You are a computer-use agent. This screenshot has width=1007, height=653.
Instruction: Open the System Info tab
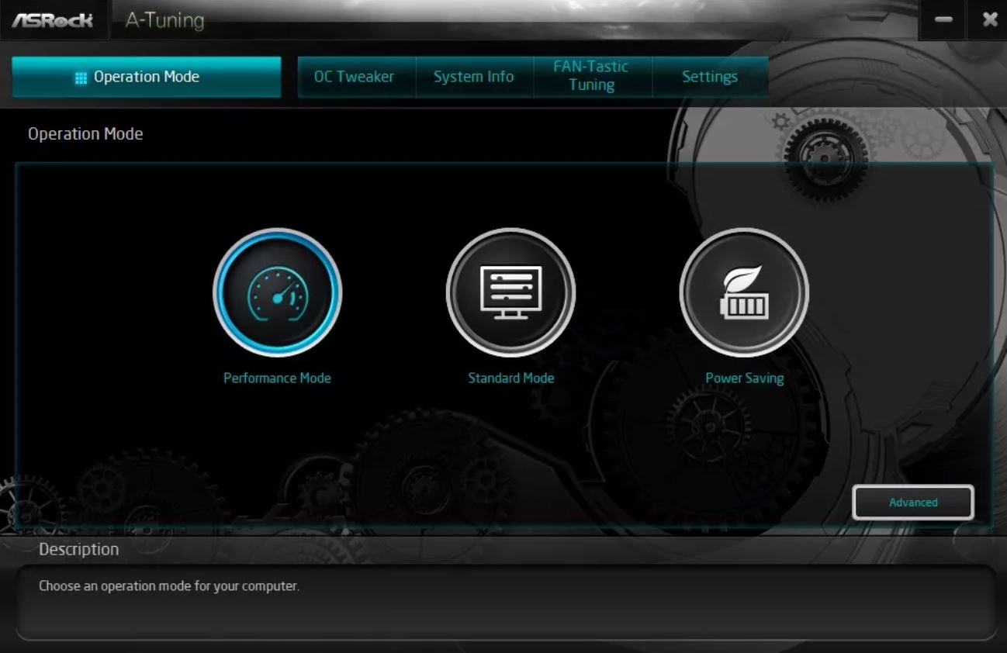[474, 77]
